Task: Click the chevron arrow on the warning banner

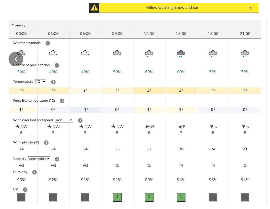Action: (251, 8)
